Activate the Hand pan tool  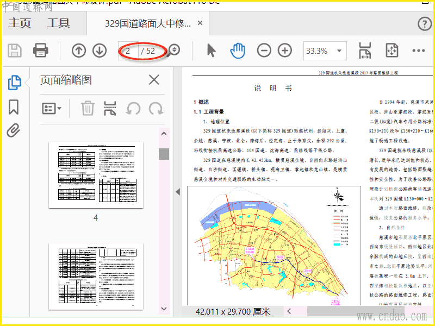(238, 51)
